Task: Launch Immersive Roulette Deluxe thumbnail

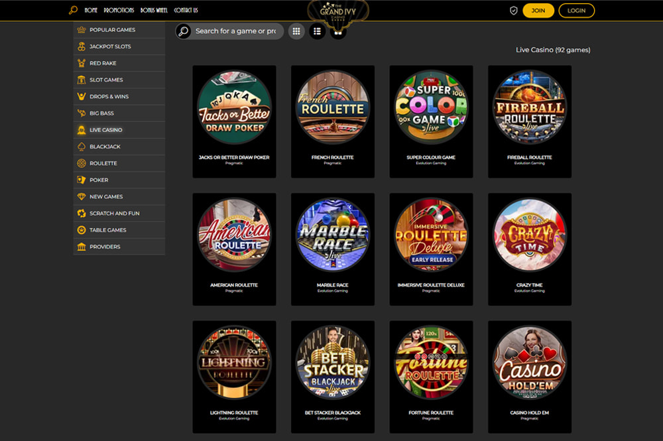Action: pos(432,235)
